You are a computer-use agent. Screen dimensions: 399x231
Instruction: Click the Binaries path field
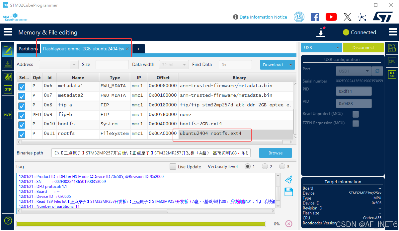[x=151, y=153]
